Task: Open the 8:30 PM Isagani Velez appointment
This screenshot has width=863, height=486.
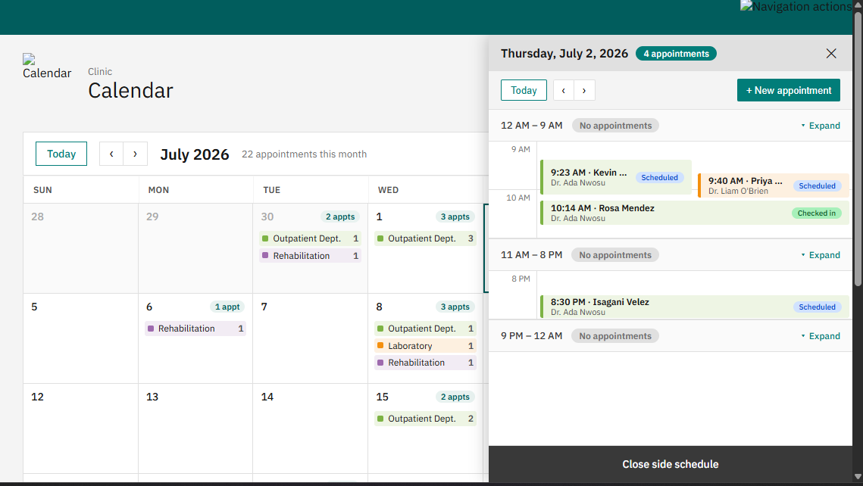Action: (695, 307)
